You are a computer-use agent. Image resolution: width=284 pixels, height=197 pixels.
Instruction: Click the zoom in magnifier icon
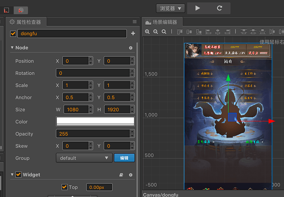[147, 32]
